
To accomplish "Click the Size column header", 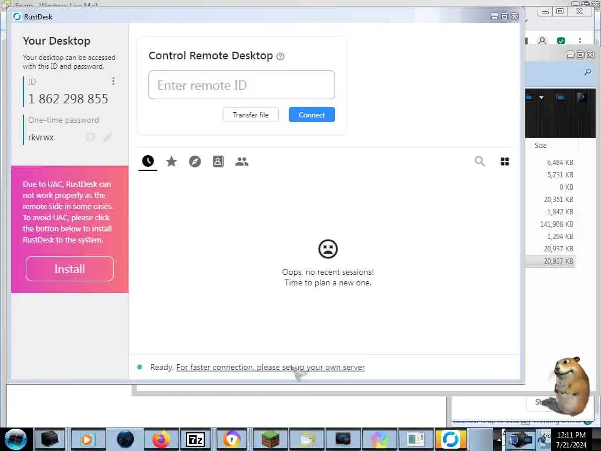I will (541, 146).
